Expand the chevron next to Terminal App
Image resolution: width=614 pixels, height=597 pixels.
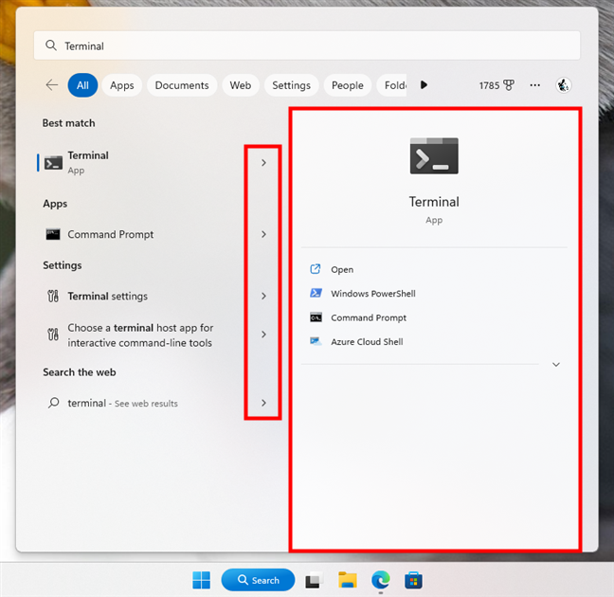click(263, 163)
